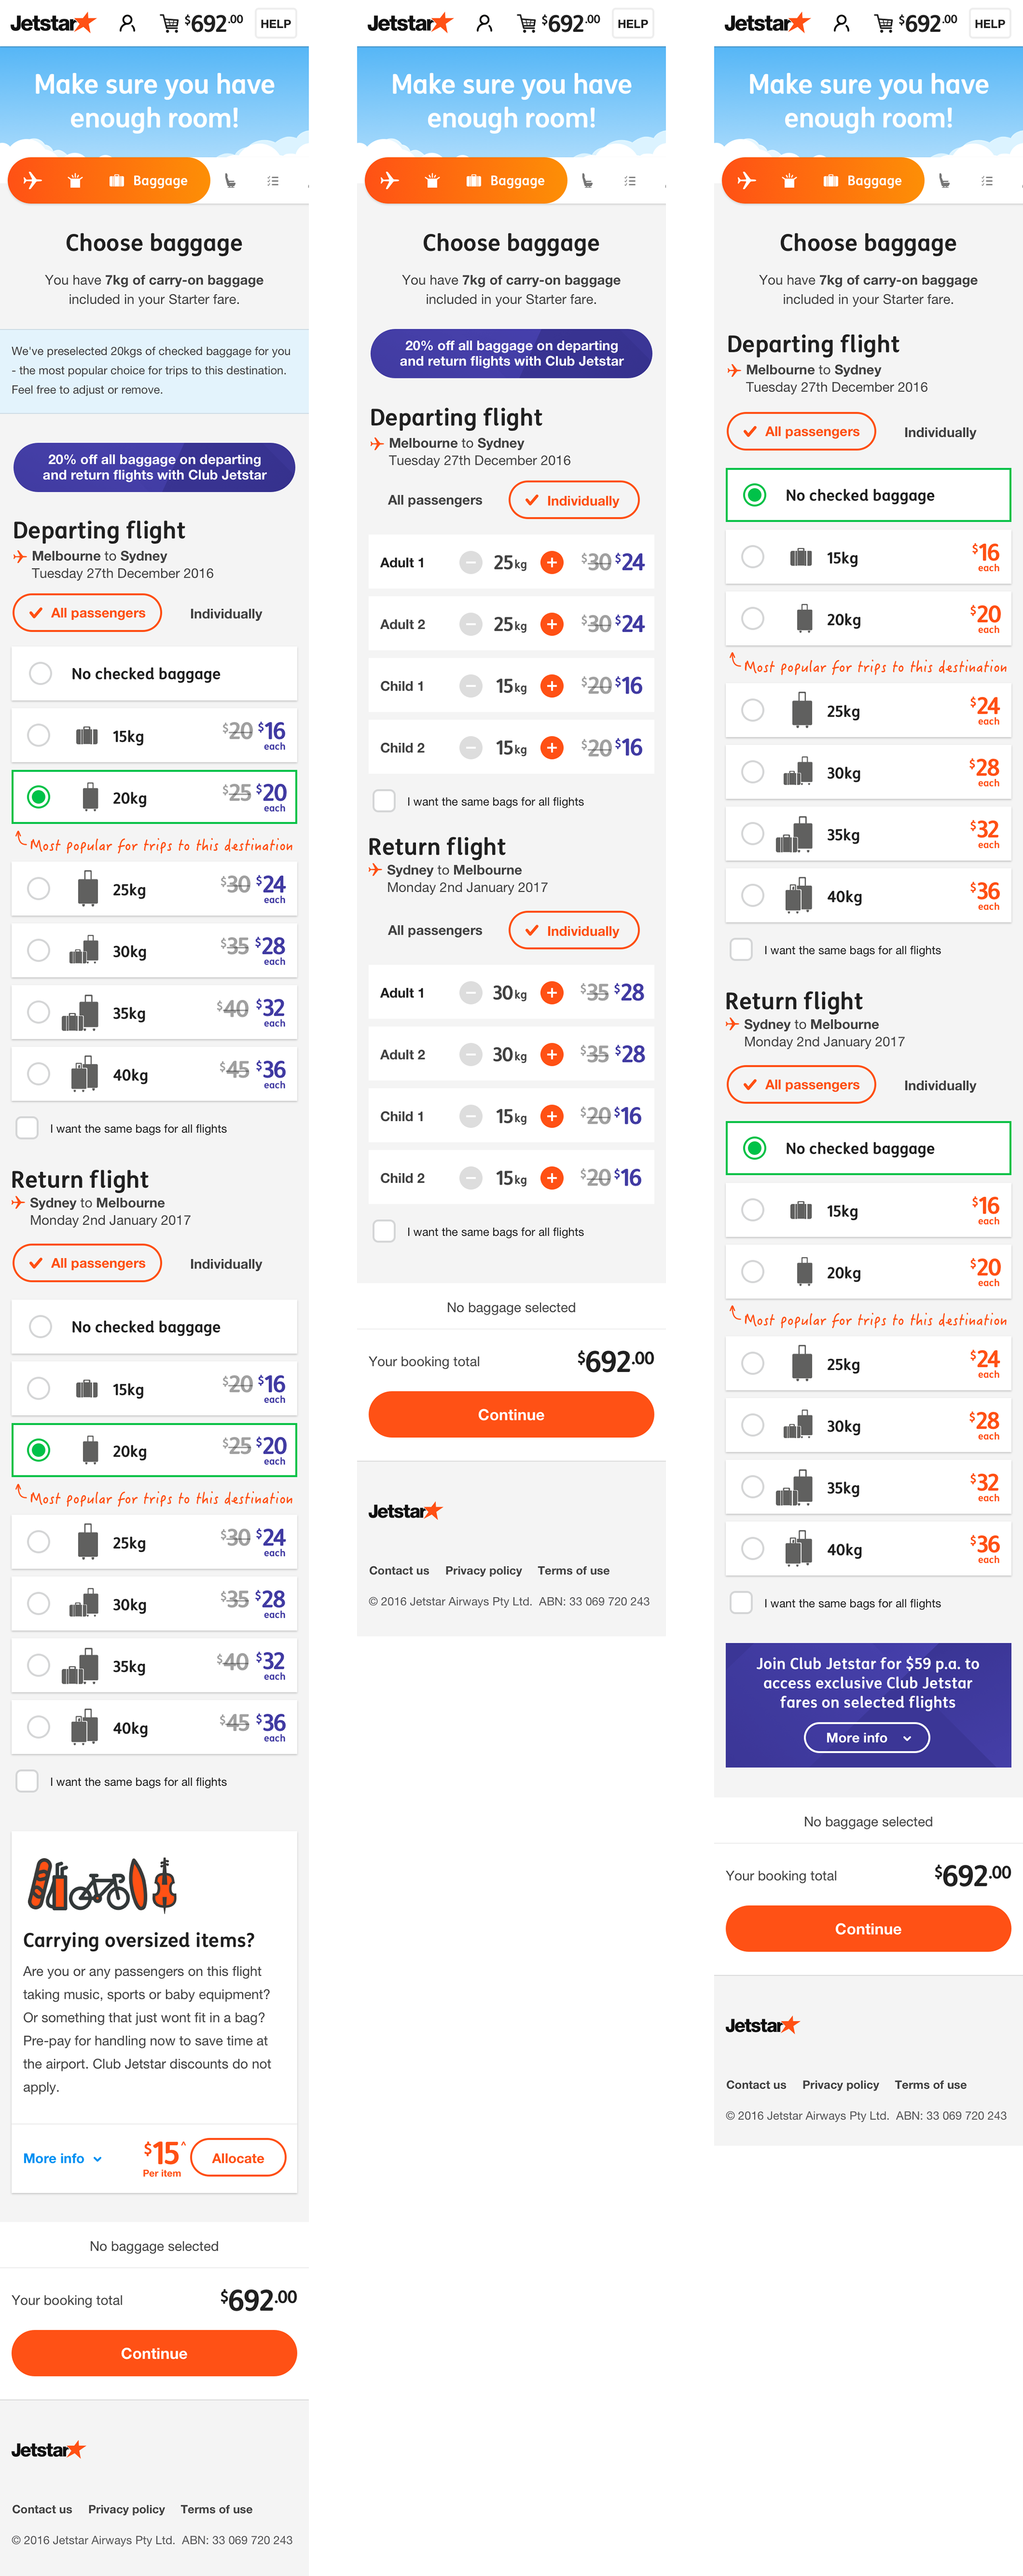Open the shopping cart icon in middle header

(x=526, y=23)
